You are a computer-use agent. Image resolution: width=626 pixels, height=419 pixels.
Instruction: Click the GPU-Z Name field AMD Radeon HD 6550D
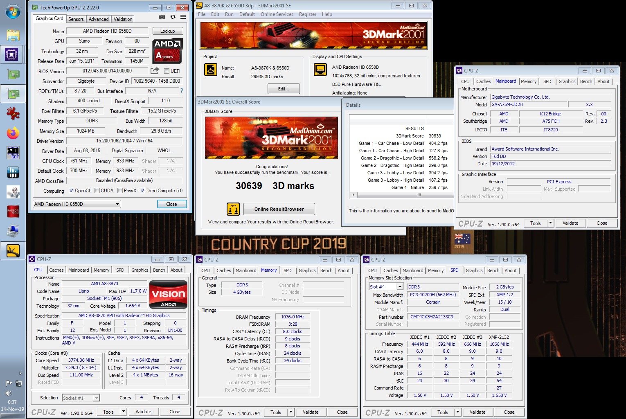pyautogui.click(x=107, y=31)
